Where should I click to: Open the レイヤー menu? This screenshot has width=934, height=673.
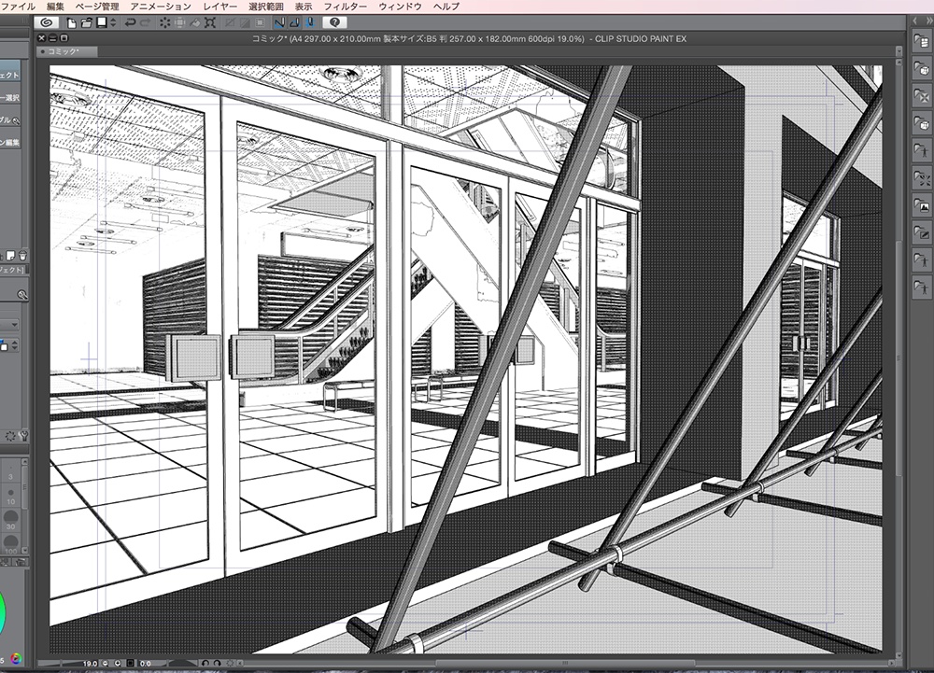(219, 7)
